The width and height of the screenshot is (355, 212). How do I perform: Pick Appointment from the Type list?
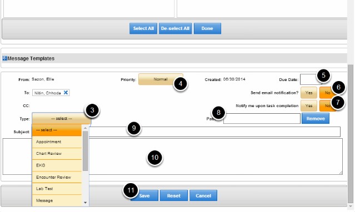[x=57, y=142]
